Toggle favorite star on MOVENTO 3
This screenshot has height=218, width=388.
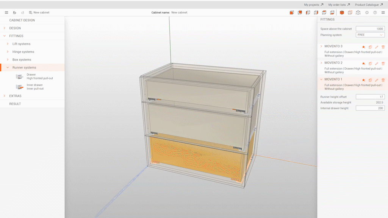pos(363,47)
